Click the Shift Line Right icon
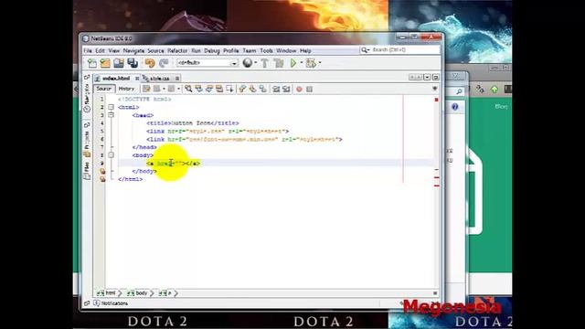The image size is (585, 329). coord(286,89)
